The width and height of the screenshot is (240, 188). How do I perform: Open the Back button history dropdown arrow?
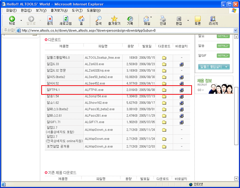coord(21,20)
